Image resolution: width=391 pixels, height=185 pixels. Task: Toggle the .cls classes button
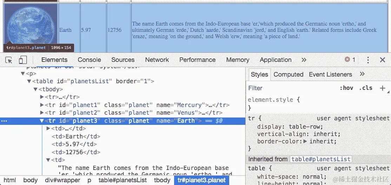coord(366,88)
